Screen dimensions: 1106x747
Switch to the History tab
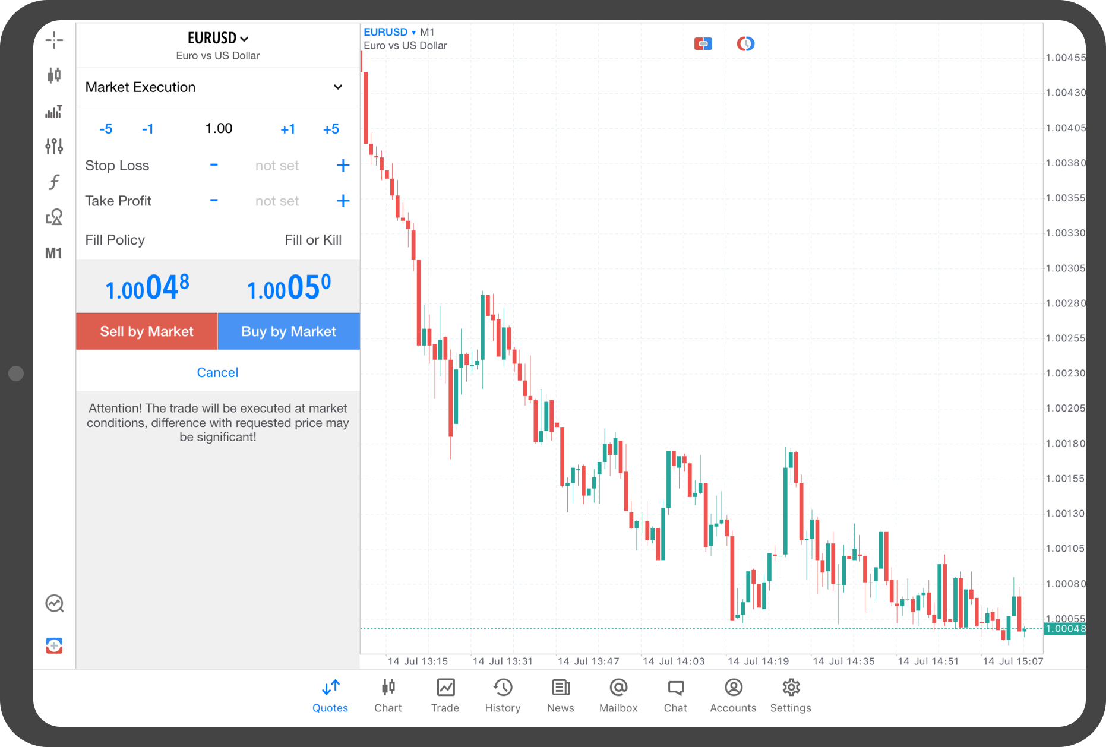(x=503, y=695)
